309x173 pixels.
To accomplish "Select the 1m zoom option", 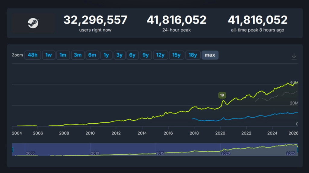I will click(63, 55).
